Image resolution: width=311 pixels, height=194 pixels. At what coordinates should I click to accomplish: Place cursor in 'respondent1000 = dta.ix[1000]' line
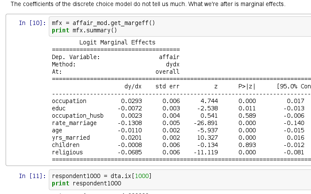[102, 176]
